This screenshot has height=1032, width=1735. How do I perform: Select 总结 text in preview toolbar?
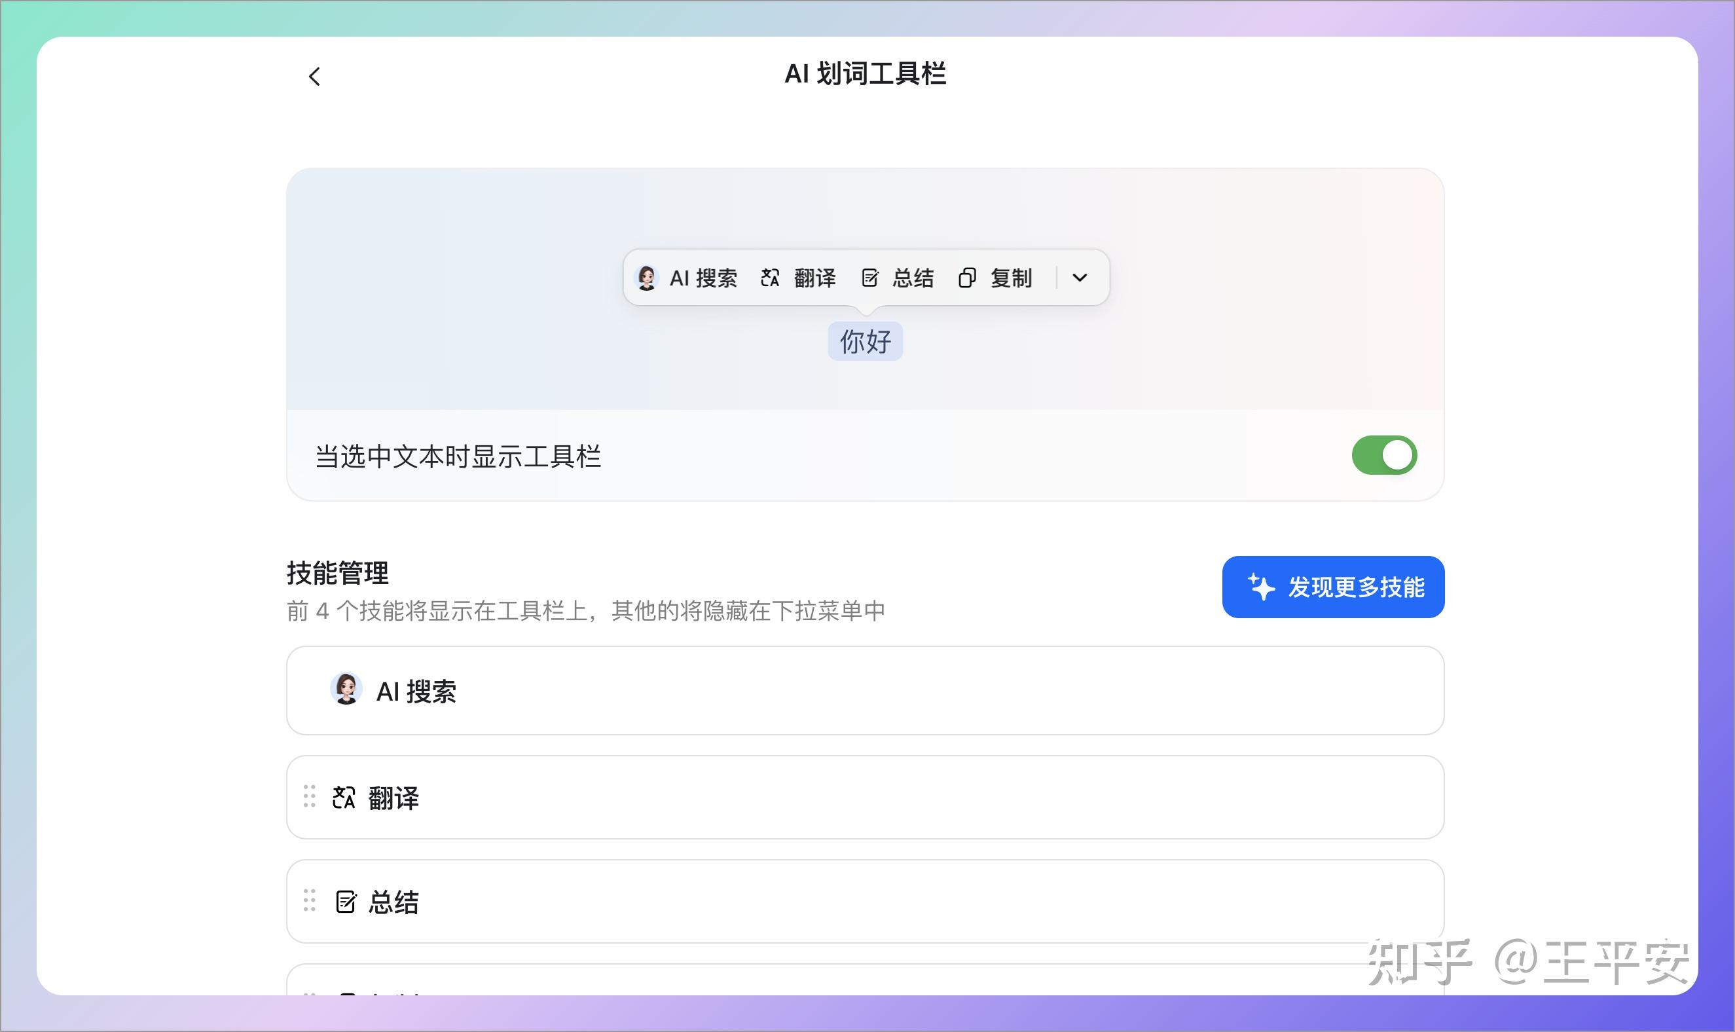point(913,278)
